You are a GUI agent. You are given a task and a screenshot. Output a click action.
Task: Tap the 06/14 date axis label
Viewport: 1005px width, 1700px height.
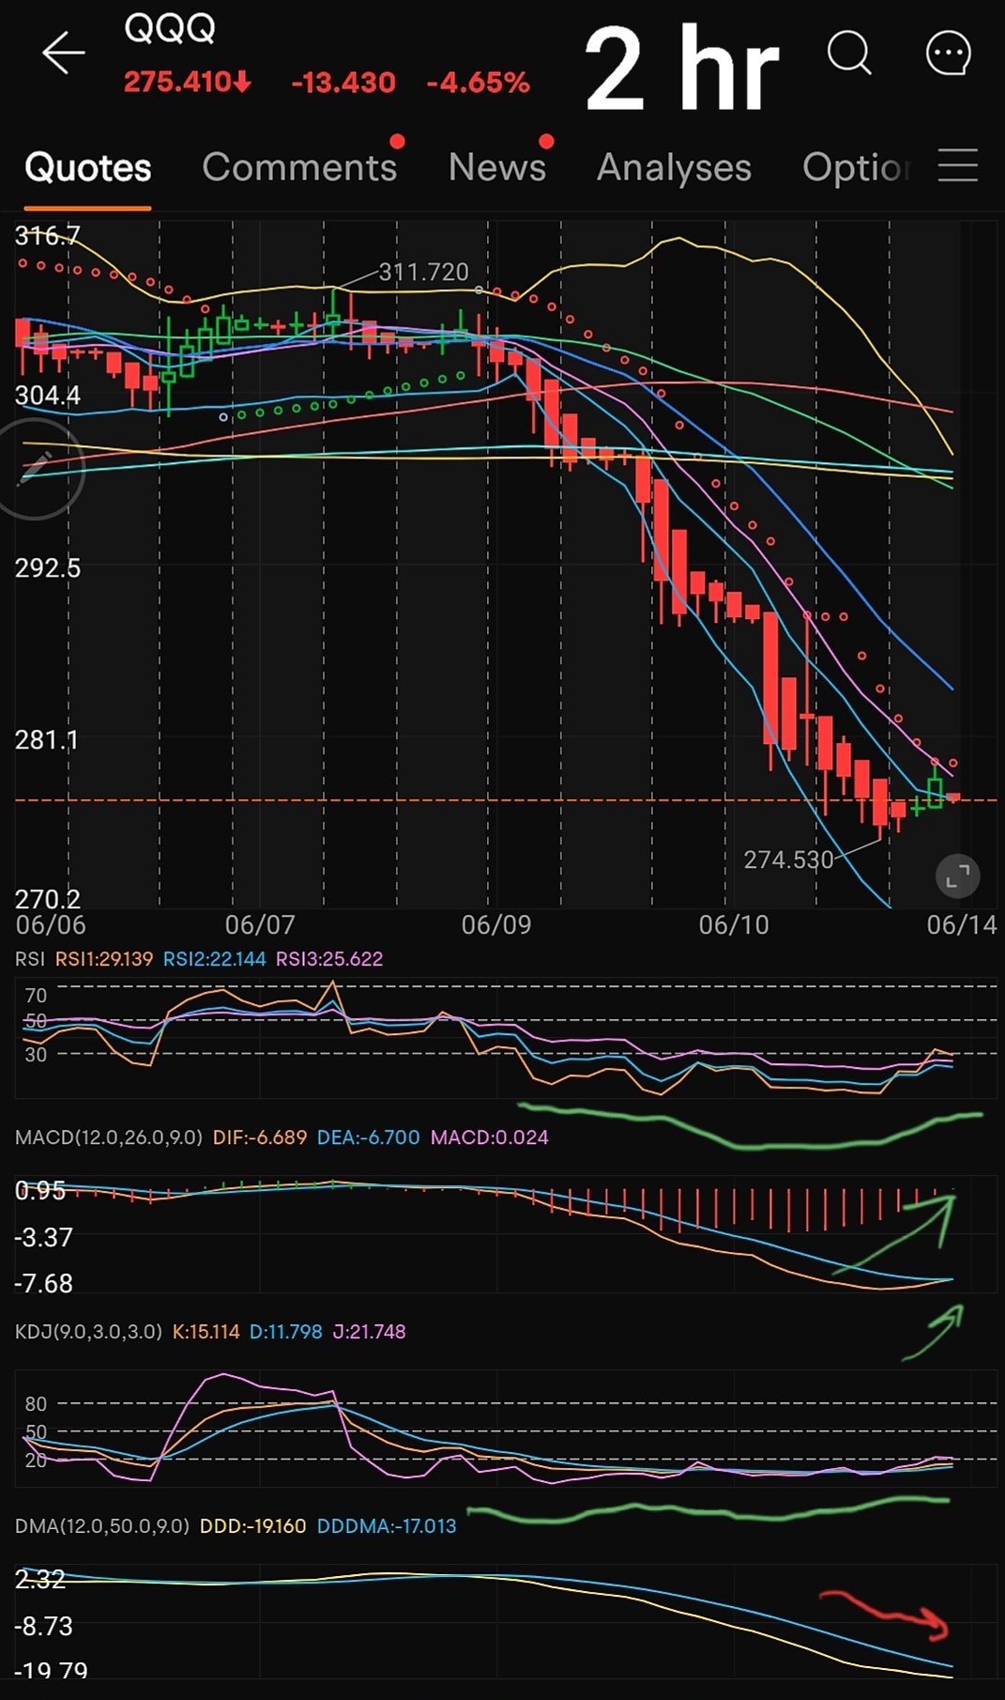click(962, 925)
